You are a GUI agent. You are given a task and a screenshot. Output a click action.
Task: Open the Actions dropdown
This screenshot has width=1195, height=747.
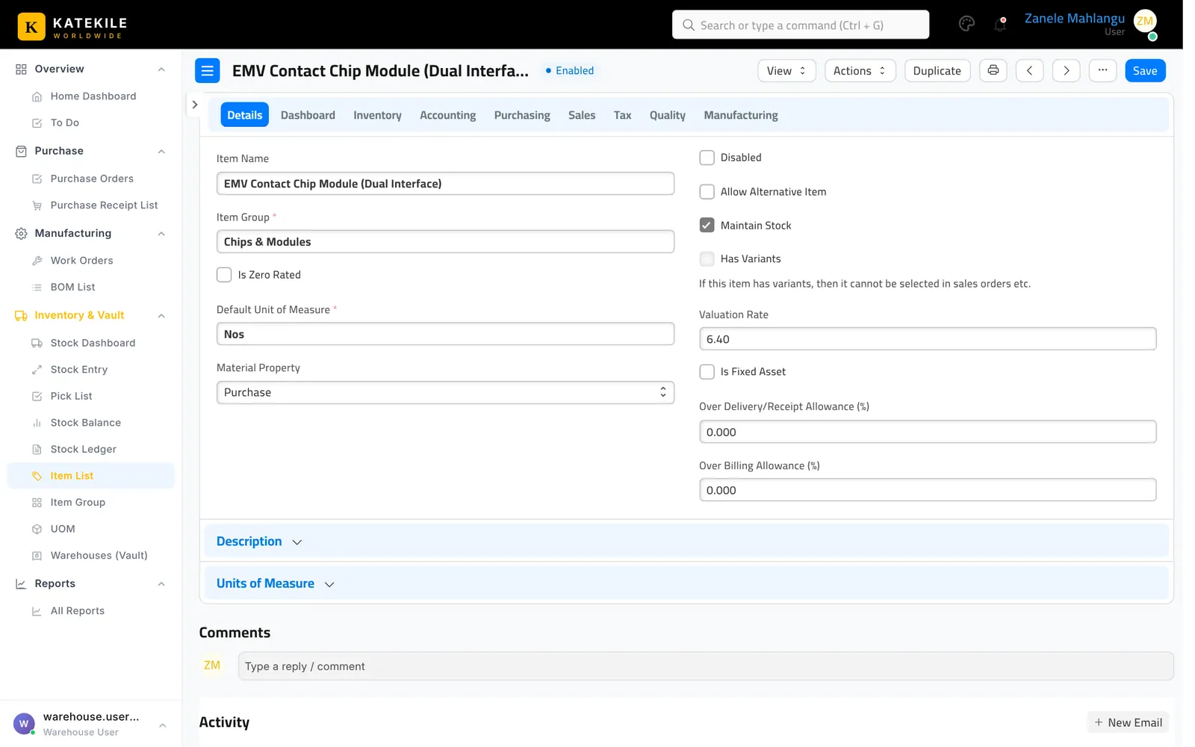tap(860, 70)
